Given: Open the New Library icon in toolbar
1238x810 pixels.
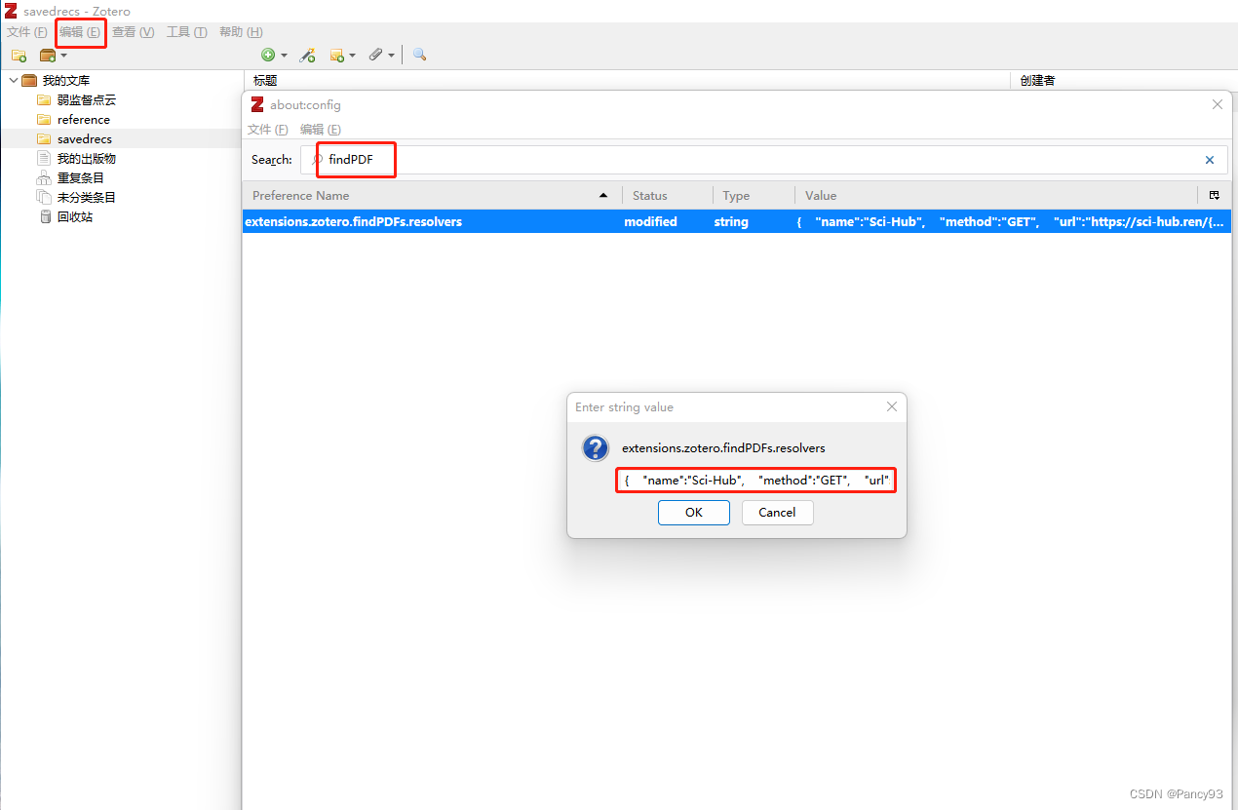Looking at the screenshot, I should 47,56.
